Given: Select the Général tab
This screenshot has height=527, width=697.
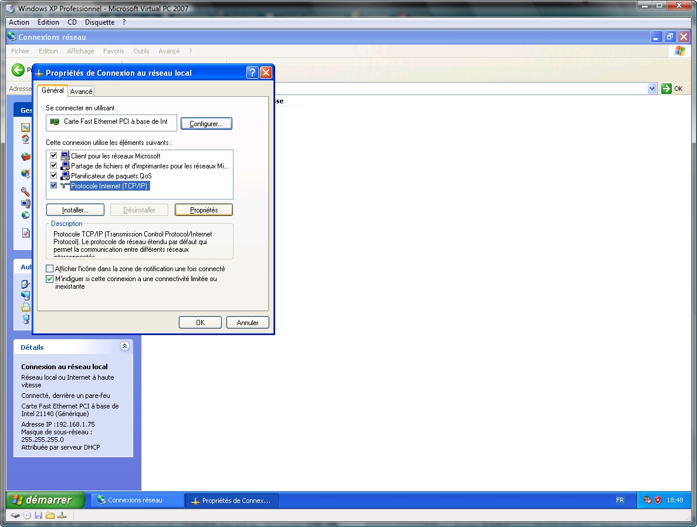Looking at the screenshot, I should pos(52,90).
